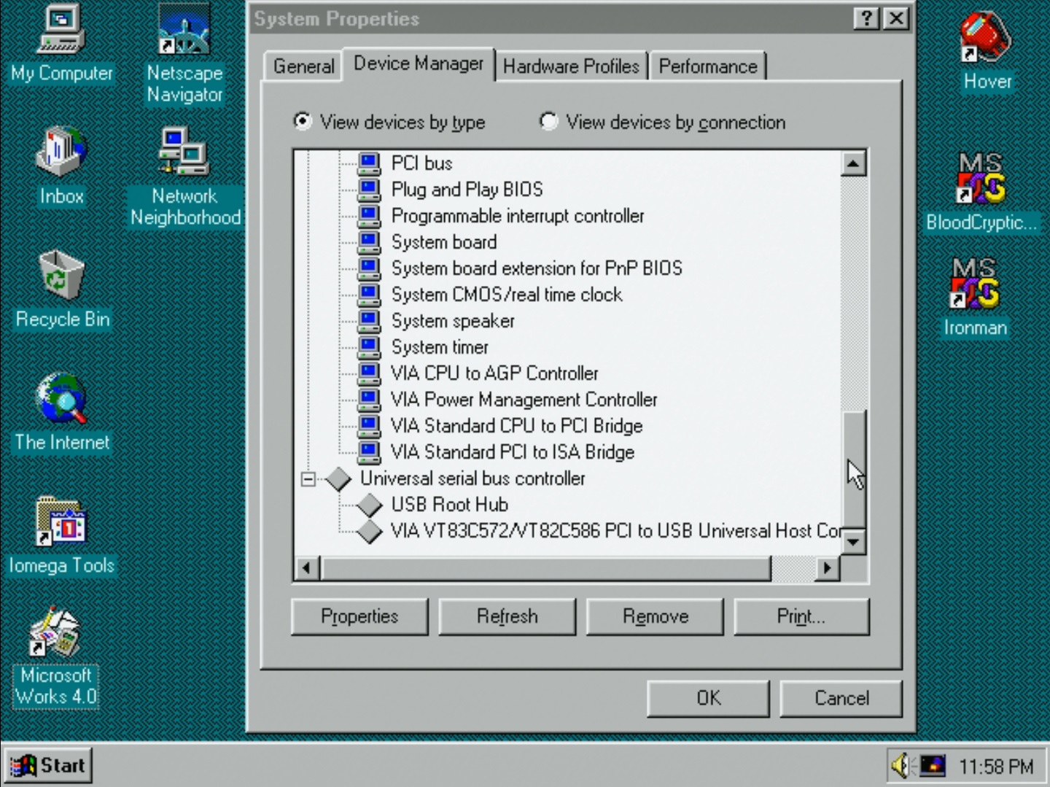The width and height of the screenshot is (1050, 787).
Task: Click the 11:58 PM taskbar clock
Action: [x=995, y=767]
